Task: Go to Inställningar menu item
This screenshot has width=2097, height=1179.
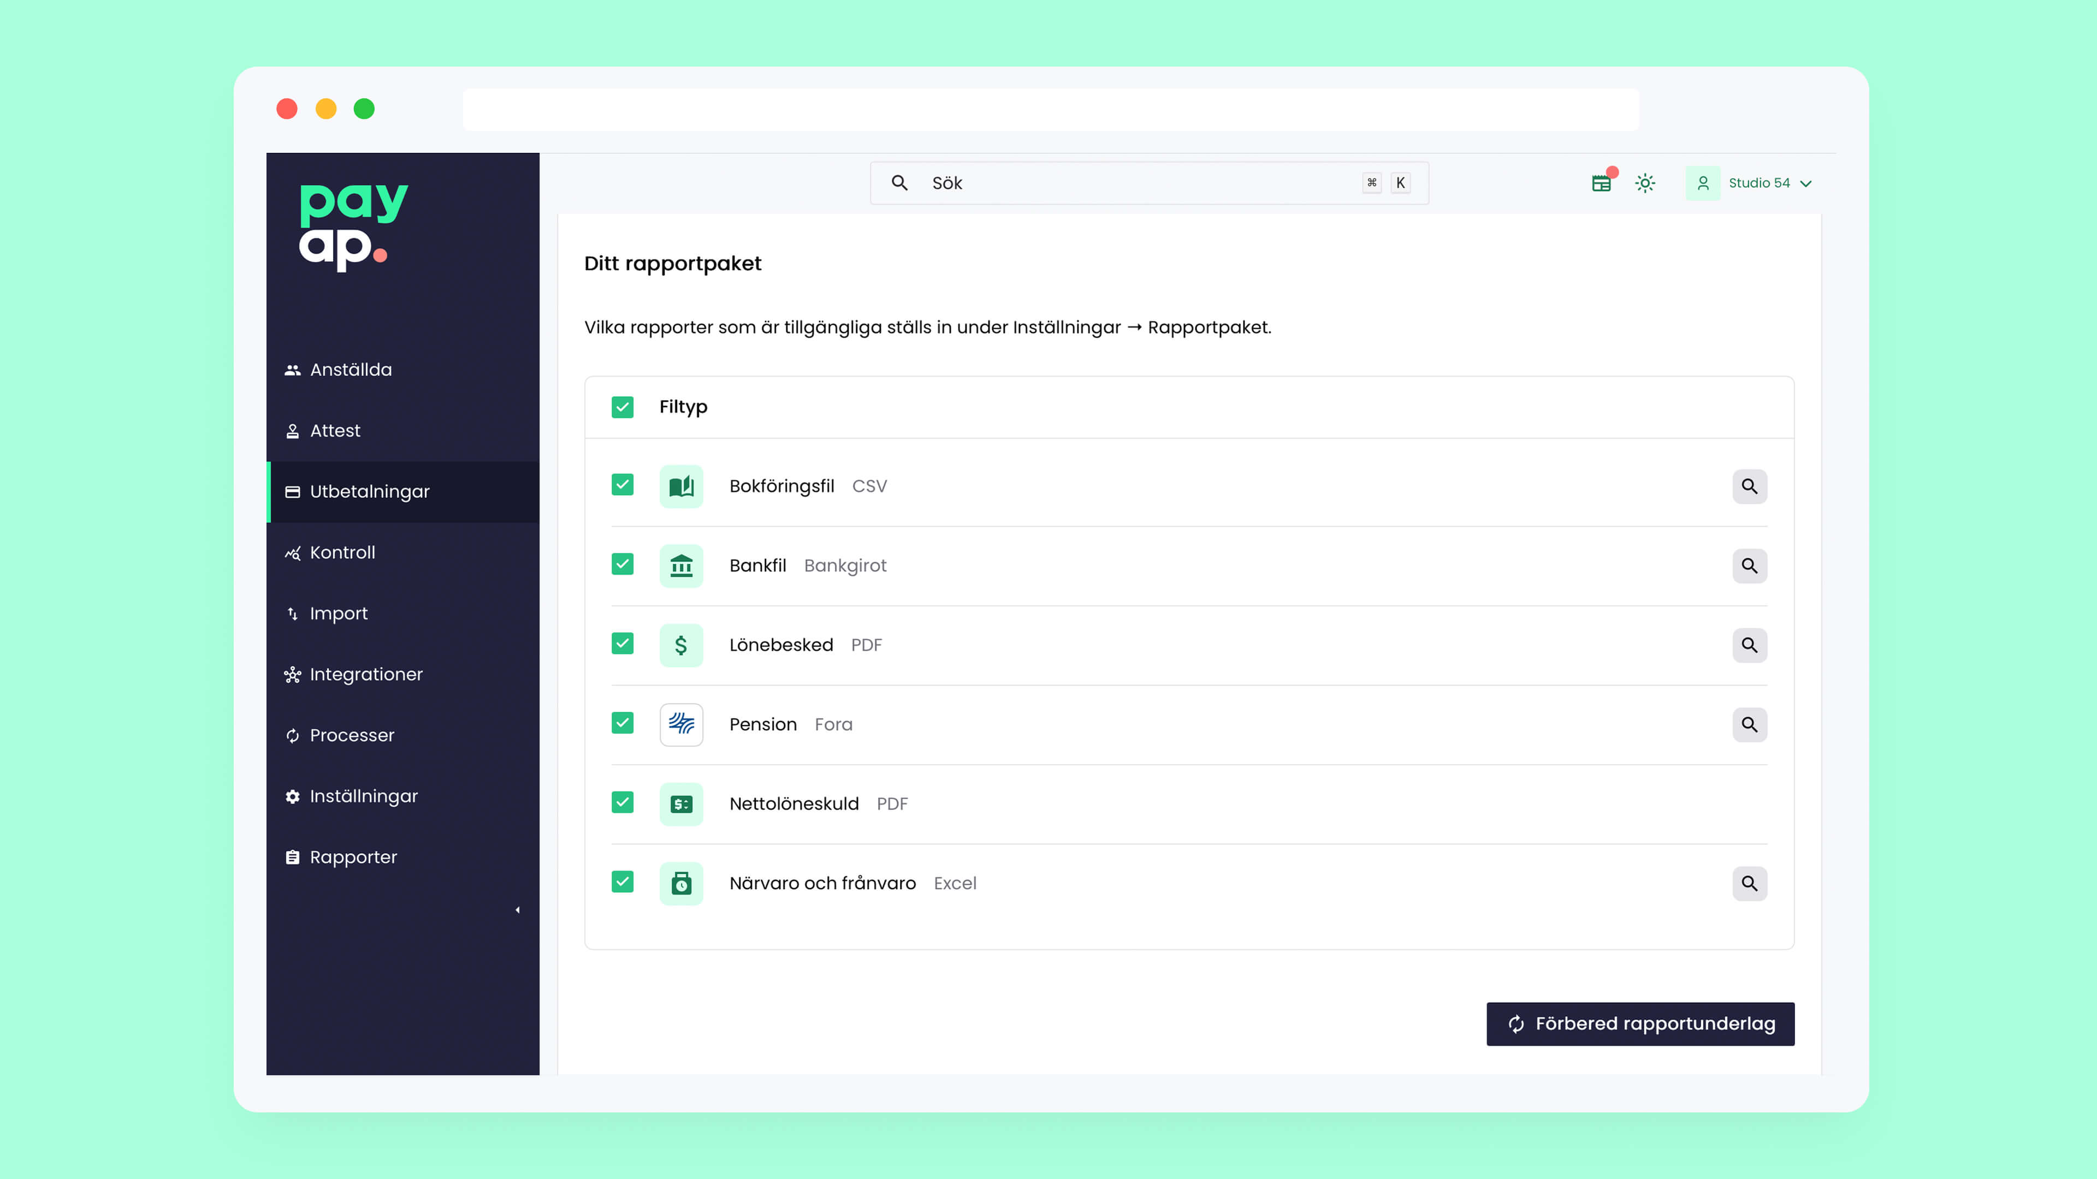Action: tap(363, 796)
